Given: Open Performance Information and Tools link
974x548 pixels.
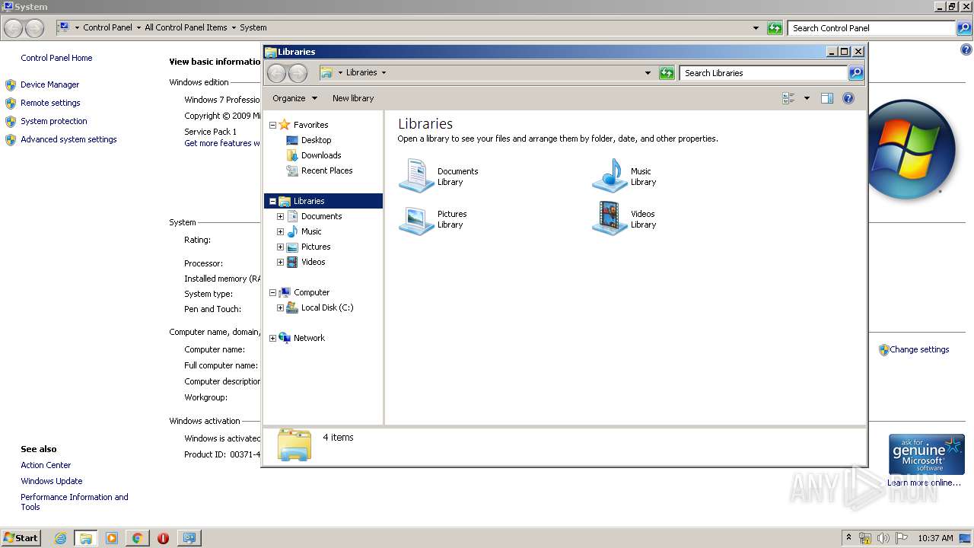Looking at the screenshot, I should [75, 502].
